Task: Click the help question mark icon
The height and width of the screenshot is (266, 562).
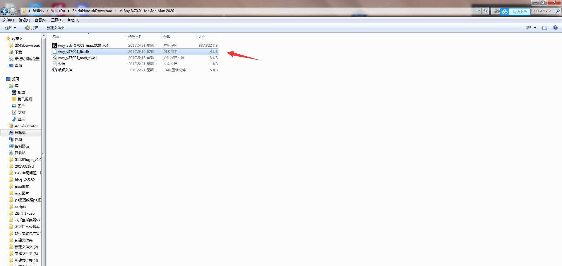Action: (x=555, y=28)
